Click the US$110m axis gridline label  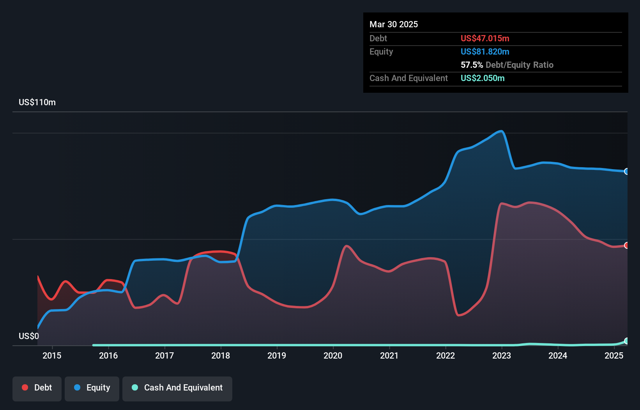pos(37,102)
